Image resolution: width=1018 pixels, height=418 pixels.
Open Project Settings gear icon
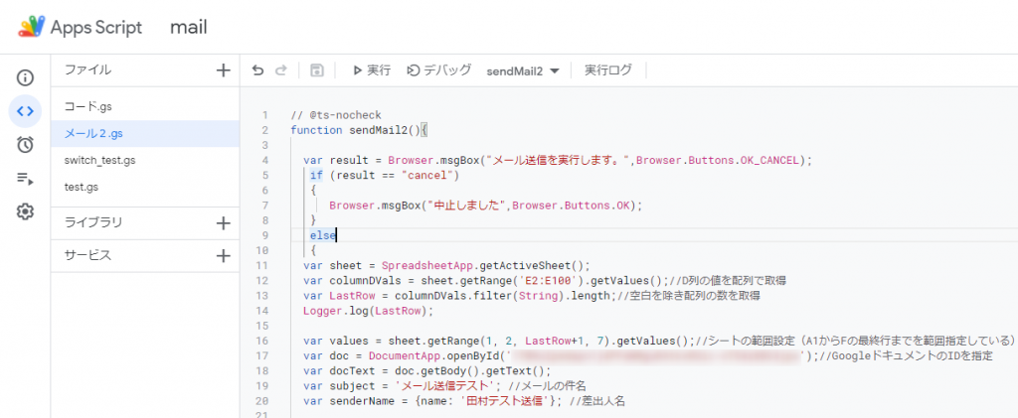tap(25, 211)
